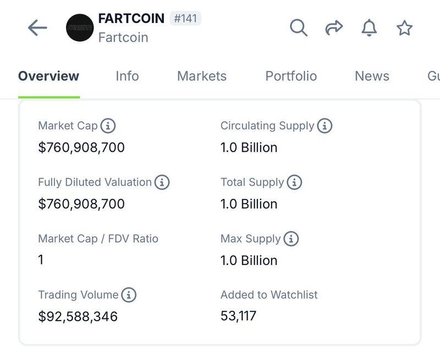Open the Markets tab

(x=202, y=76)
